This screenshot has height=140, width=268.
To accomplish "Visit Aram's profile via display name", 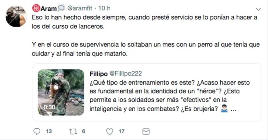I will (49, 8).
